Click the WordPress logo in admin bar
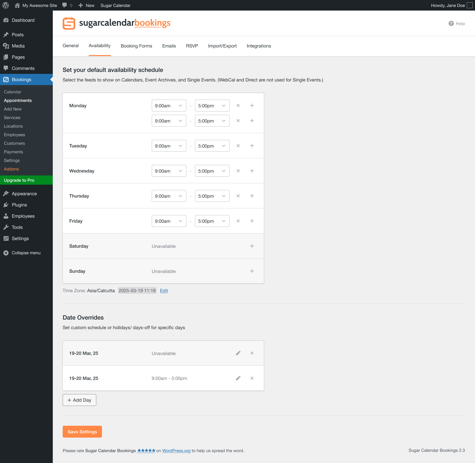475x463 pixels. point(5,5)
